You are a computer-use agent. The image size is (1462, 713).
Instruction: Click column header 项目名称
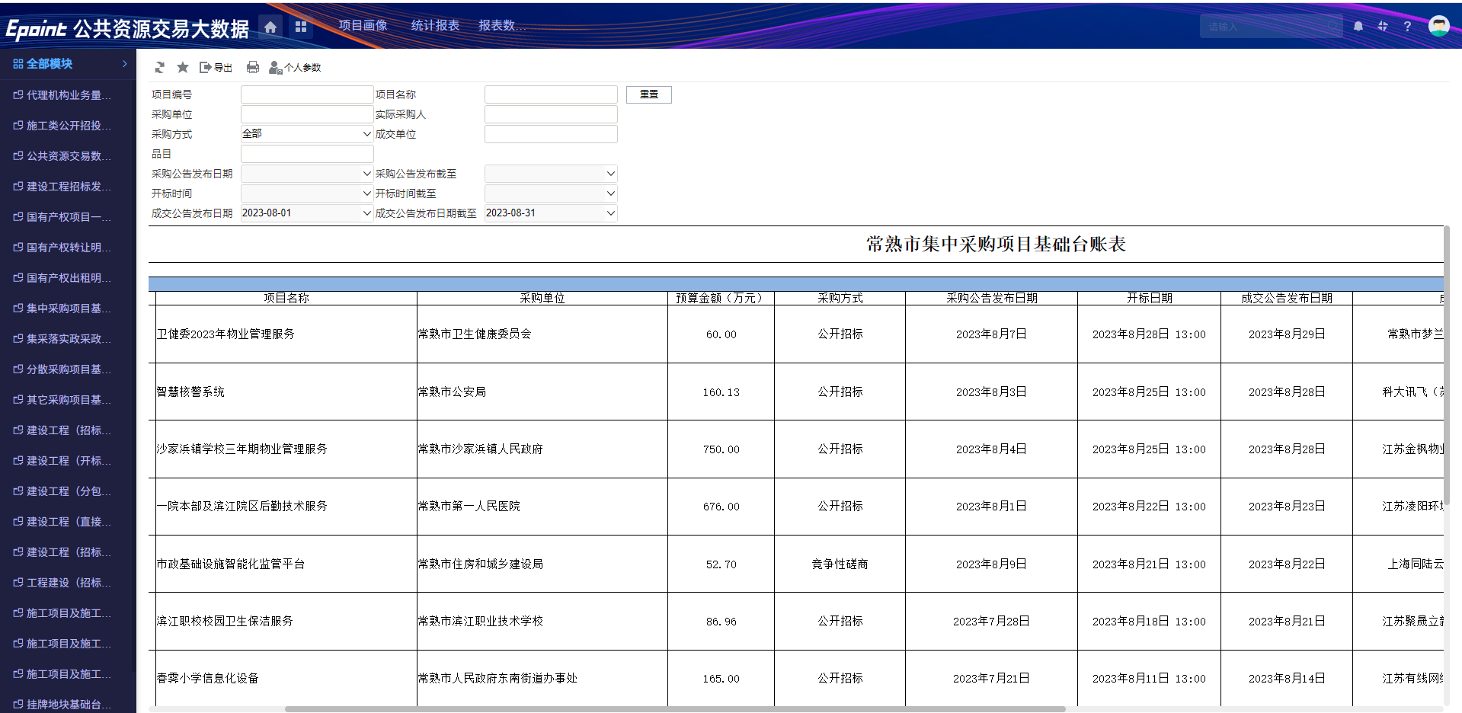[x=286, y=298]
